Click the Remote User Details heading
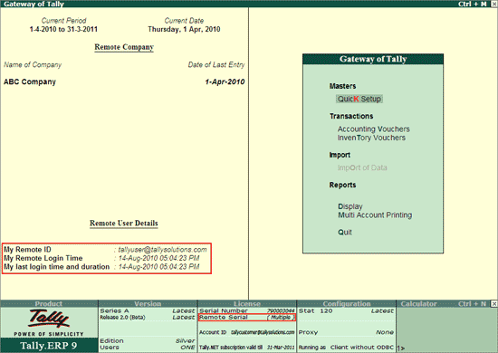 [123, 224]
